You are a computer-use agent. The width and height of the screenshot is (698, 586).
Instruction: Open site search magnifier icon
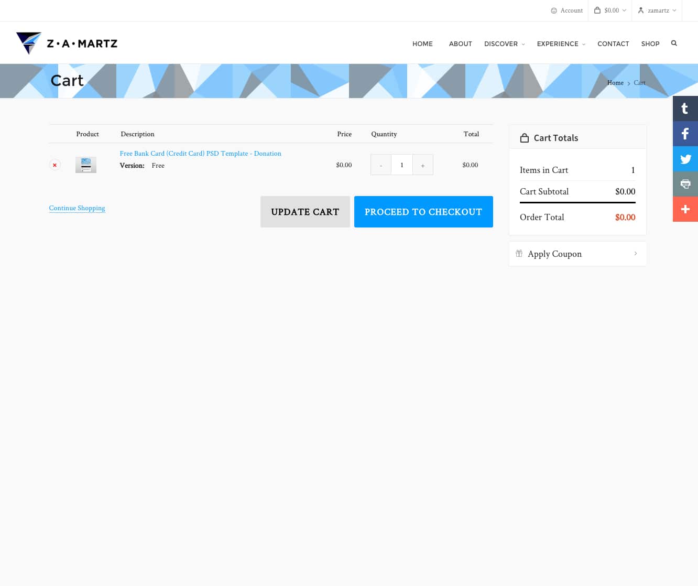pos(674,44)
